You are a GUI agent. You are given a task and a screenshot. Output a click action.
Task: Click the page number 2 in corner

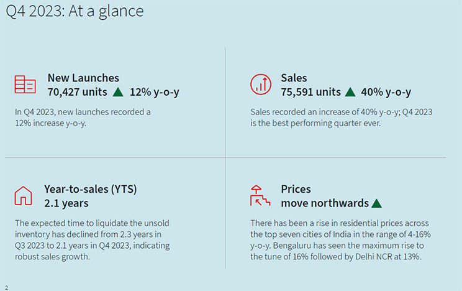click(6, 288)
